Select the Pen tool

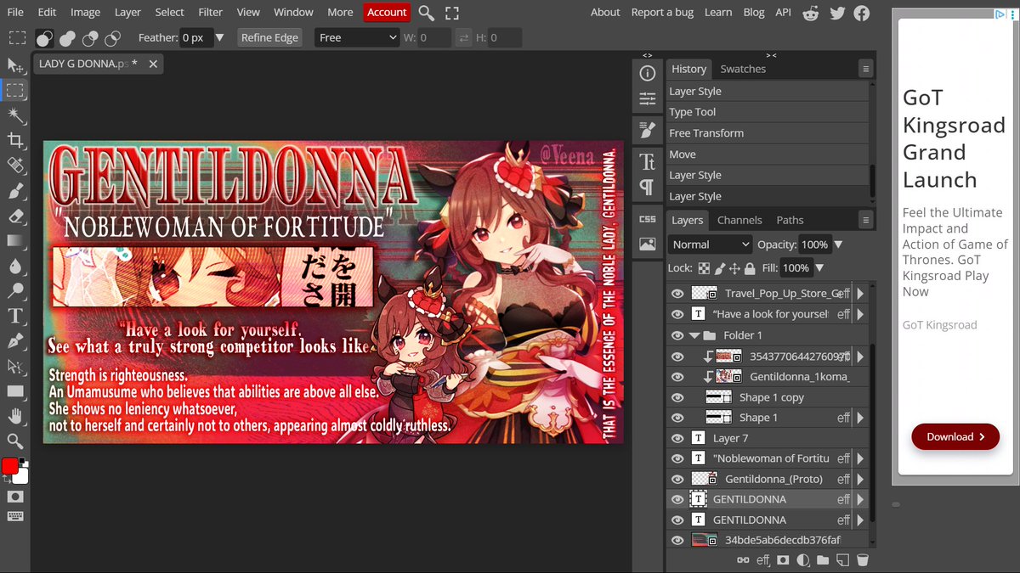[x=15, y=341]
